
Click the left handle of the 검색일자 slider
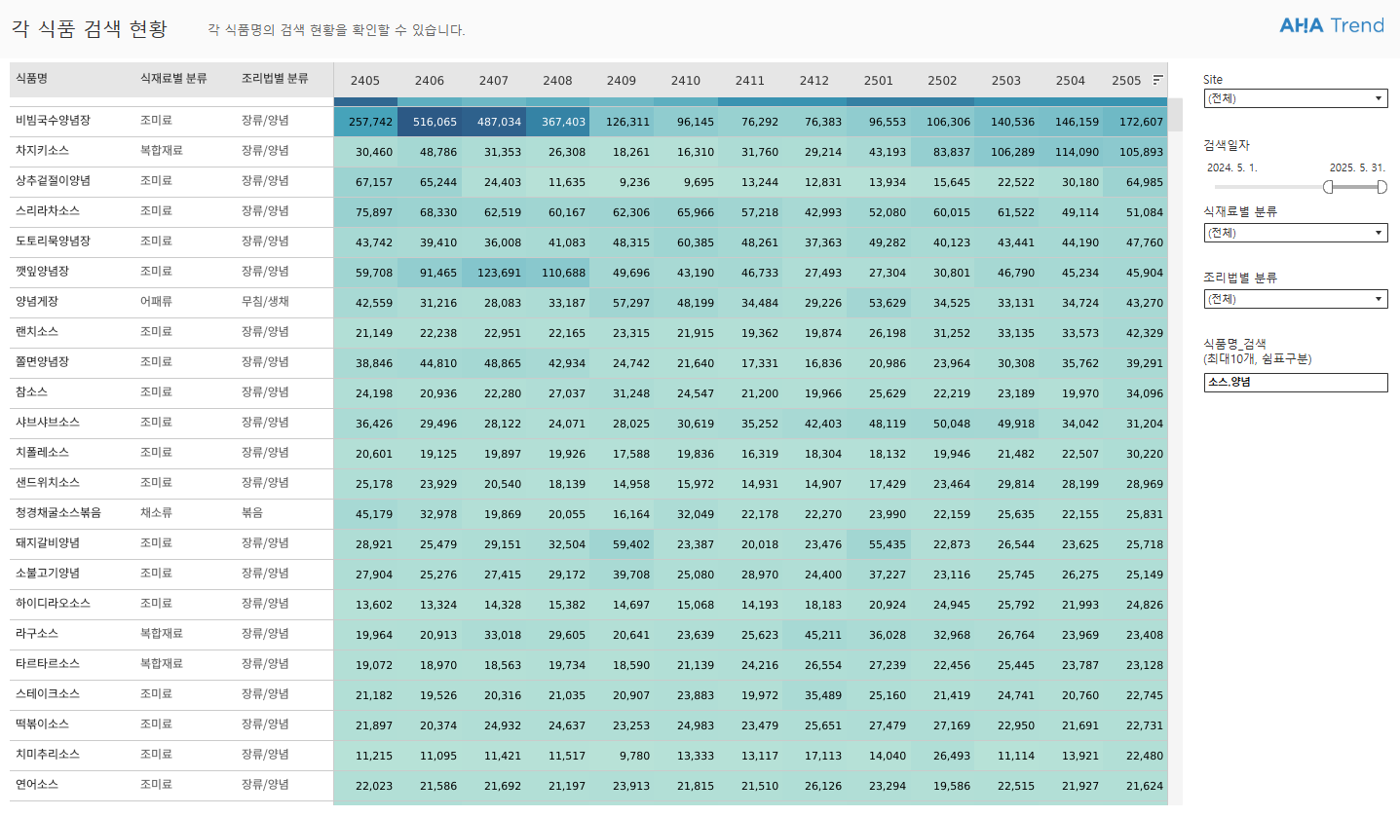[x=1328, y=187]
